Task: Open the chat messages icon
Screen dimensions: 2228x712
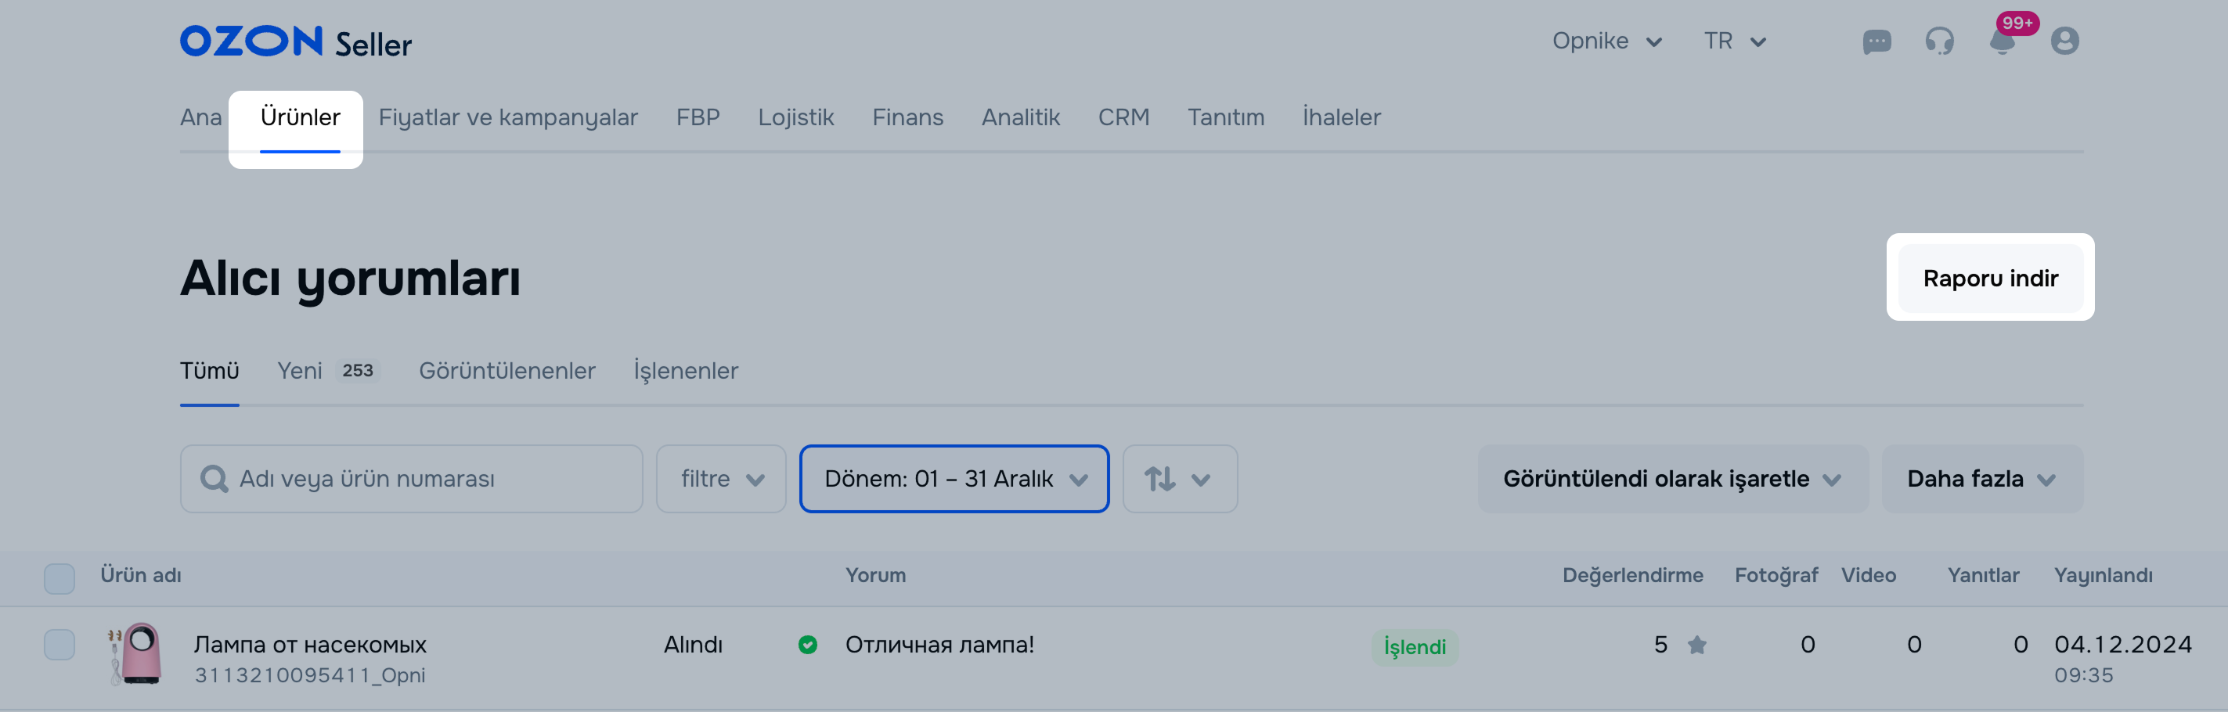Action: (x=1876, y=41)
